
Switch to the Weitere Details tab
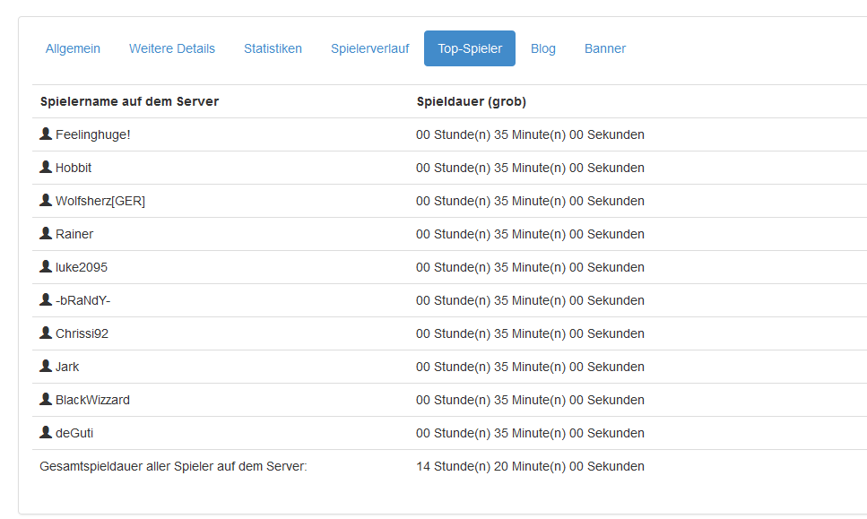(172, 48)
